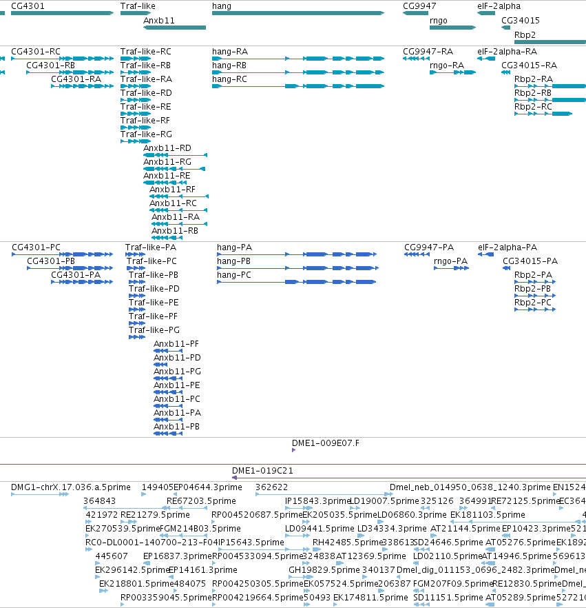
Task: Select transcript Anxb11-RD
Action: coord(175,155)
